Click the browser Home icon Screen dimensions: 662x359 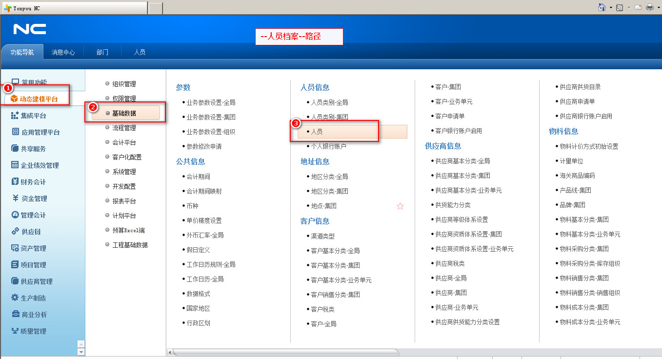click(602, 7)
